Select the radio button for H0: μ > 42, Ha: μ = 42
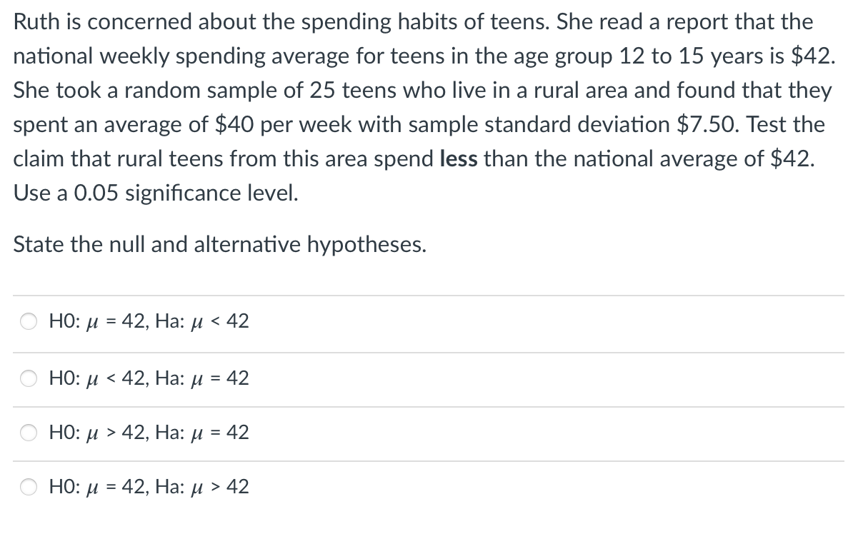853x534 pixels. pyautogui.click(x=29, y=433)
